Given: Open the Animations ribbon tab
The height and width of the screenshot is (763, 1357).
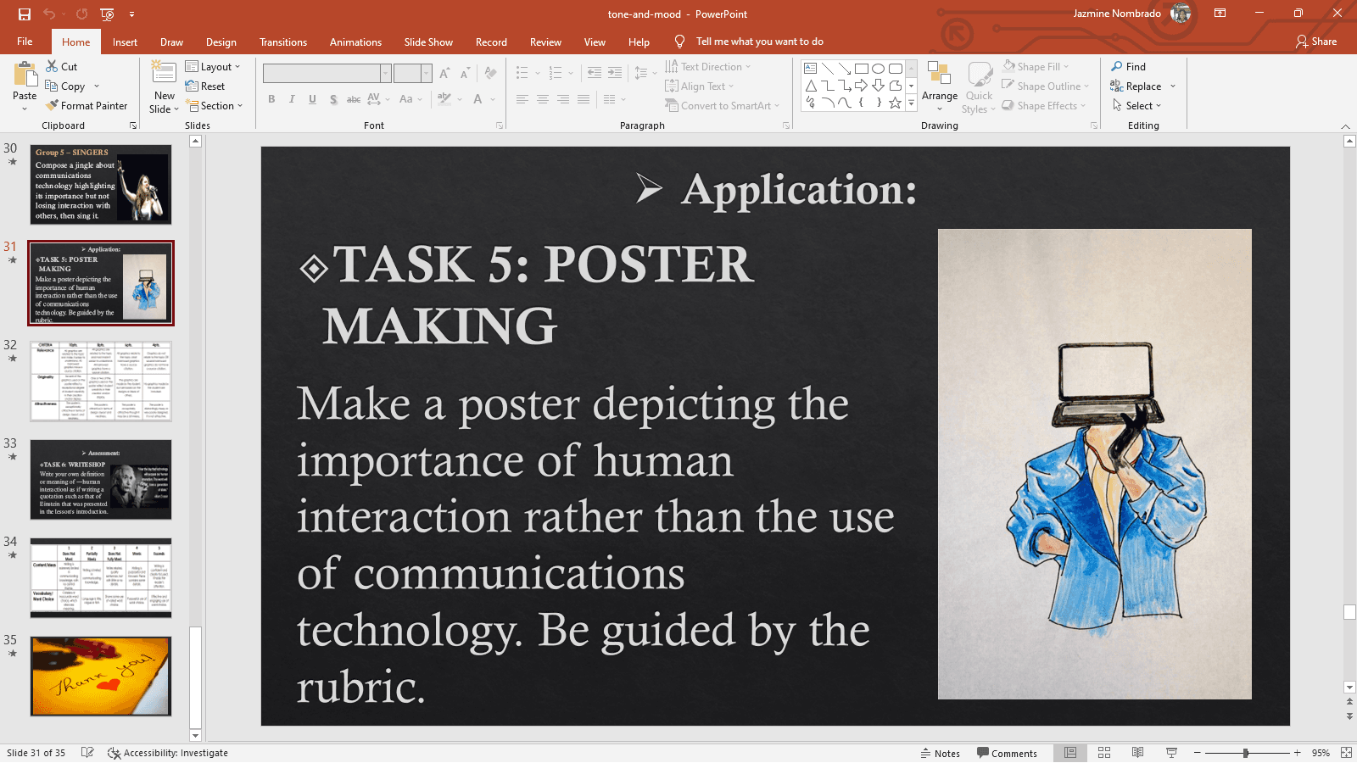Looking at the screenshot, I should [x=355, y=41].
